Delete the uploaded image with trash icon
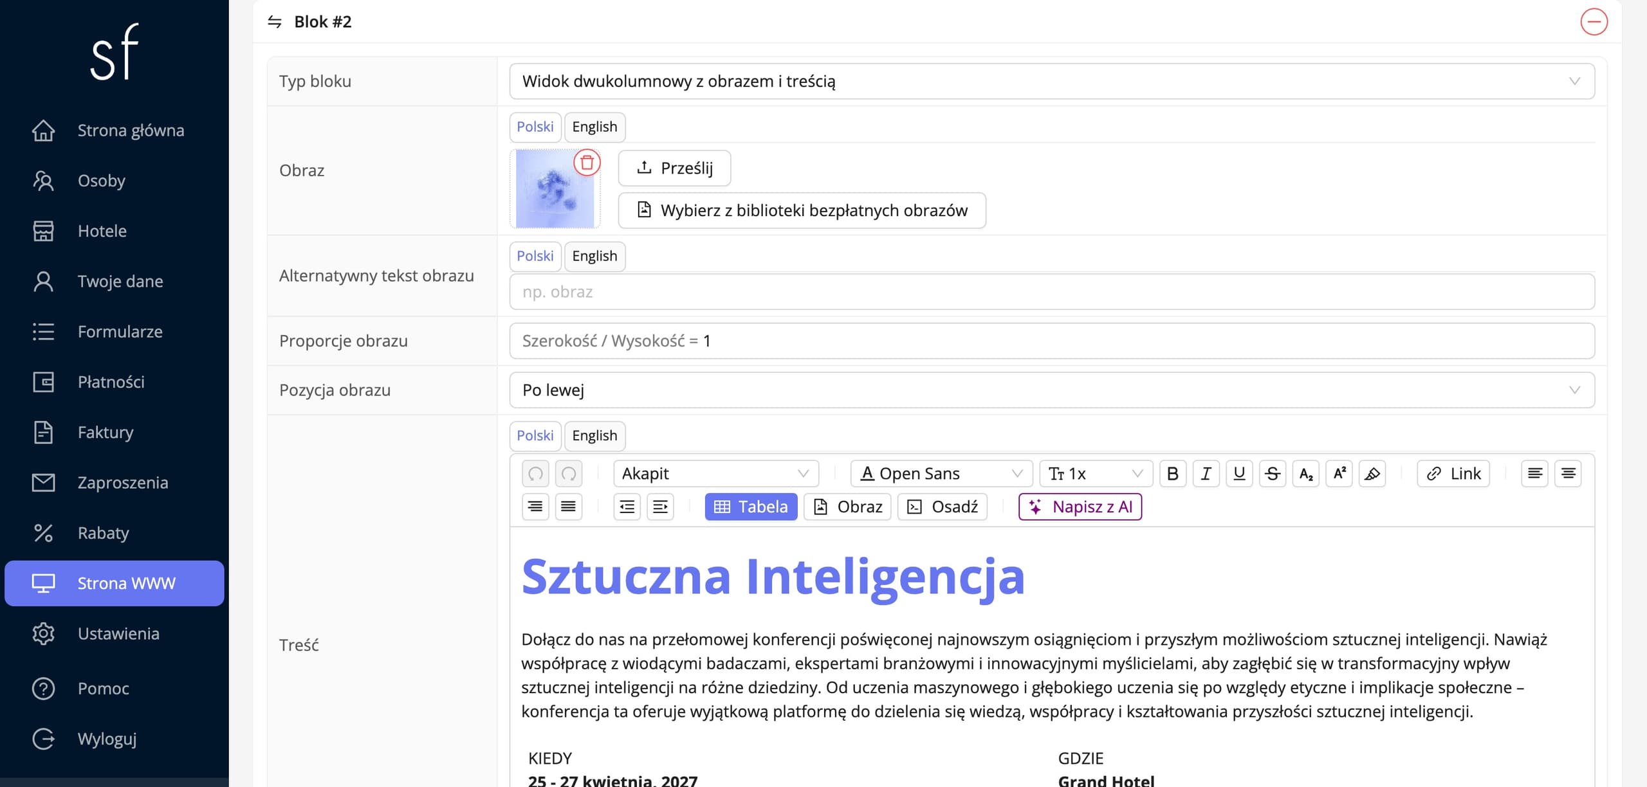Screen dimensions: 1647x787 (587, 163)
